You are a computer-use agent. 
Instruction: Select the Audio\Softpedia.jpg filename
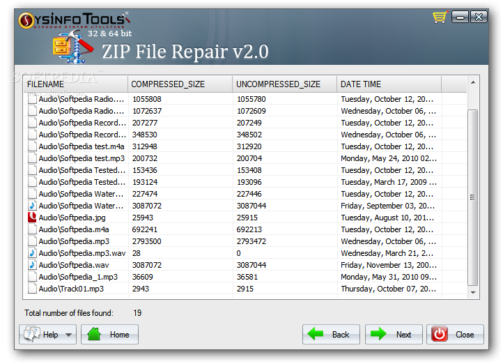tap(72, 218)
